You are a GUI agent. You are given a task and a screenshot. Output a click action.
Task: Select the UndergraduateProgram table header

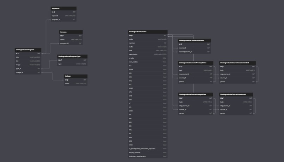(x=28, y=50)
